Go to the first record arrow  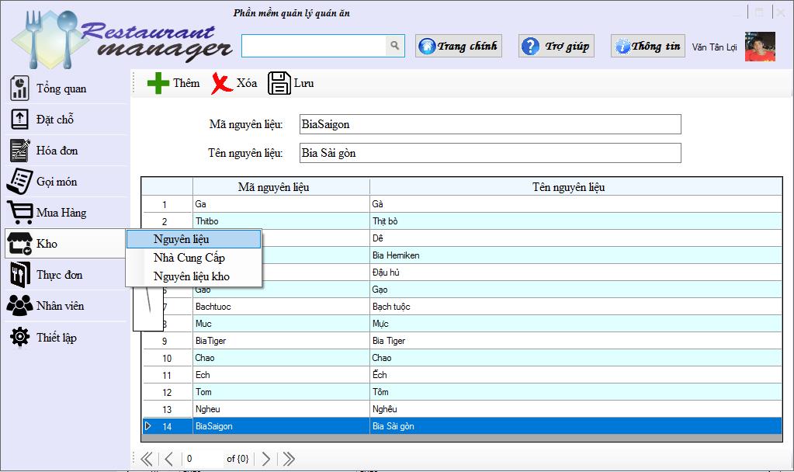pyautogui.click(x=147, y=459)
